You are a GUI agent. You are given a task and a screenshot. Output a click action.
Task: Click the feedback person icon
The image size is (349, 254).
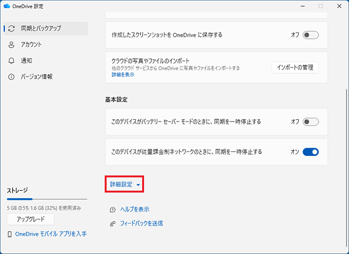coord(112,224)
